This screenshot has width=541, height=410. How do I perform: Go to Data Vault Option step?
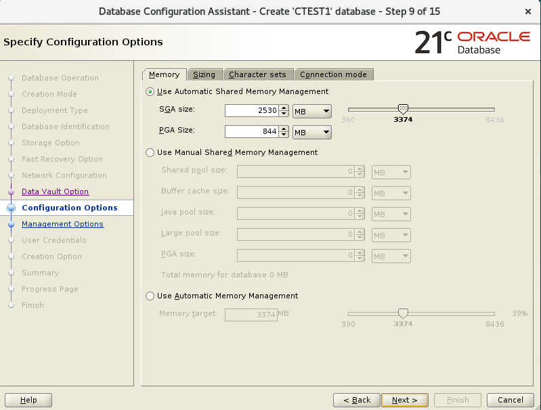click(x=56, y=191)
